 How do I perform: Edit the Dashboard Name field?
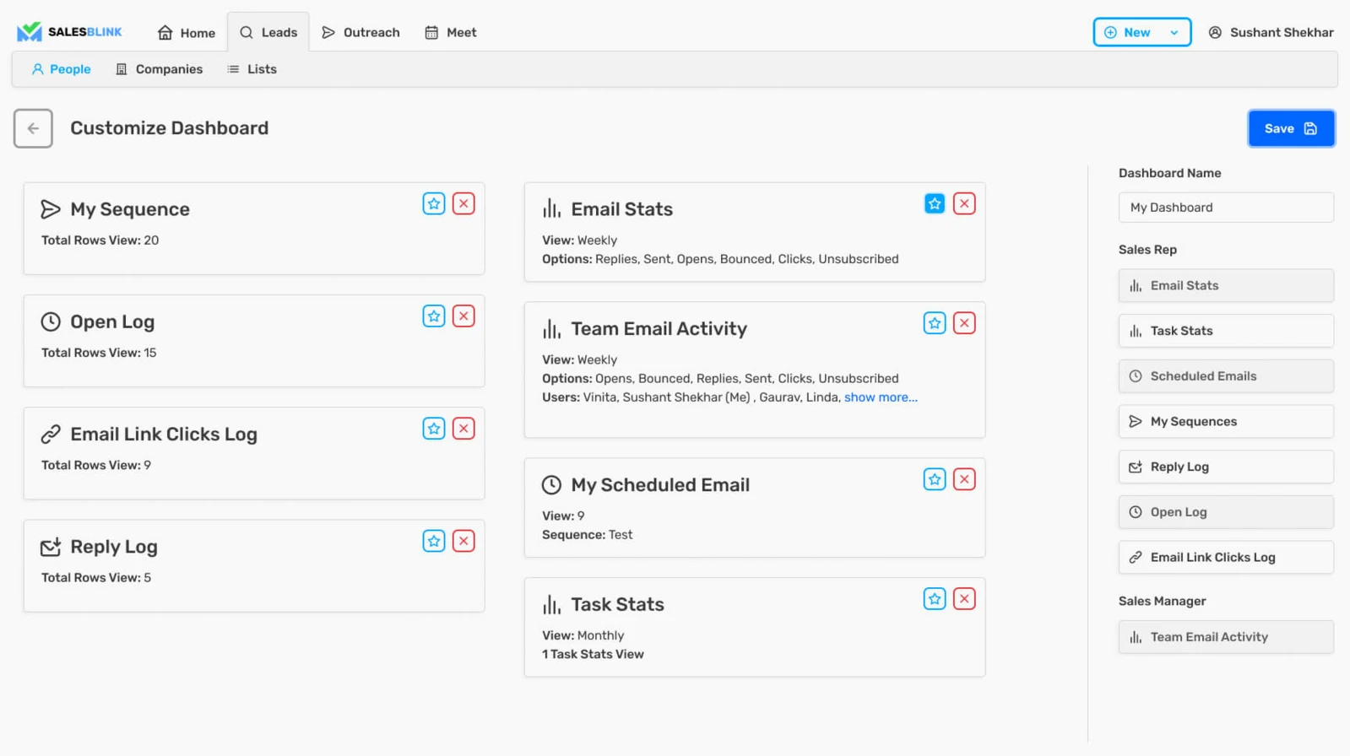tap(1226, 208)
